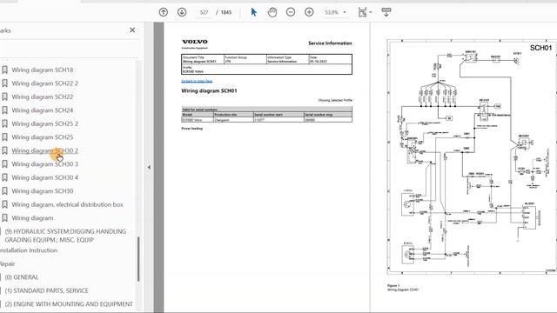557x313 pixels.
Task: Select (9) HYDRAULIC SYSTEM bookmark section
Action: tap(65, 236)
